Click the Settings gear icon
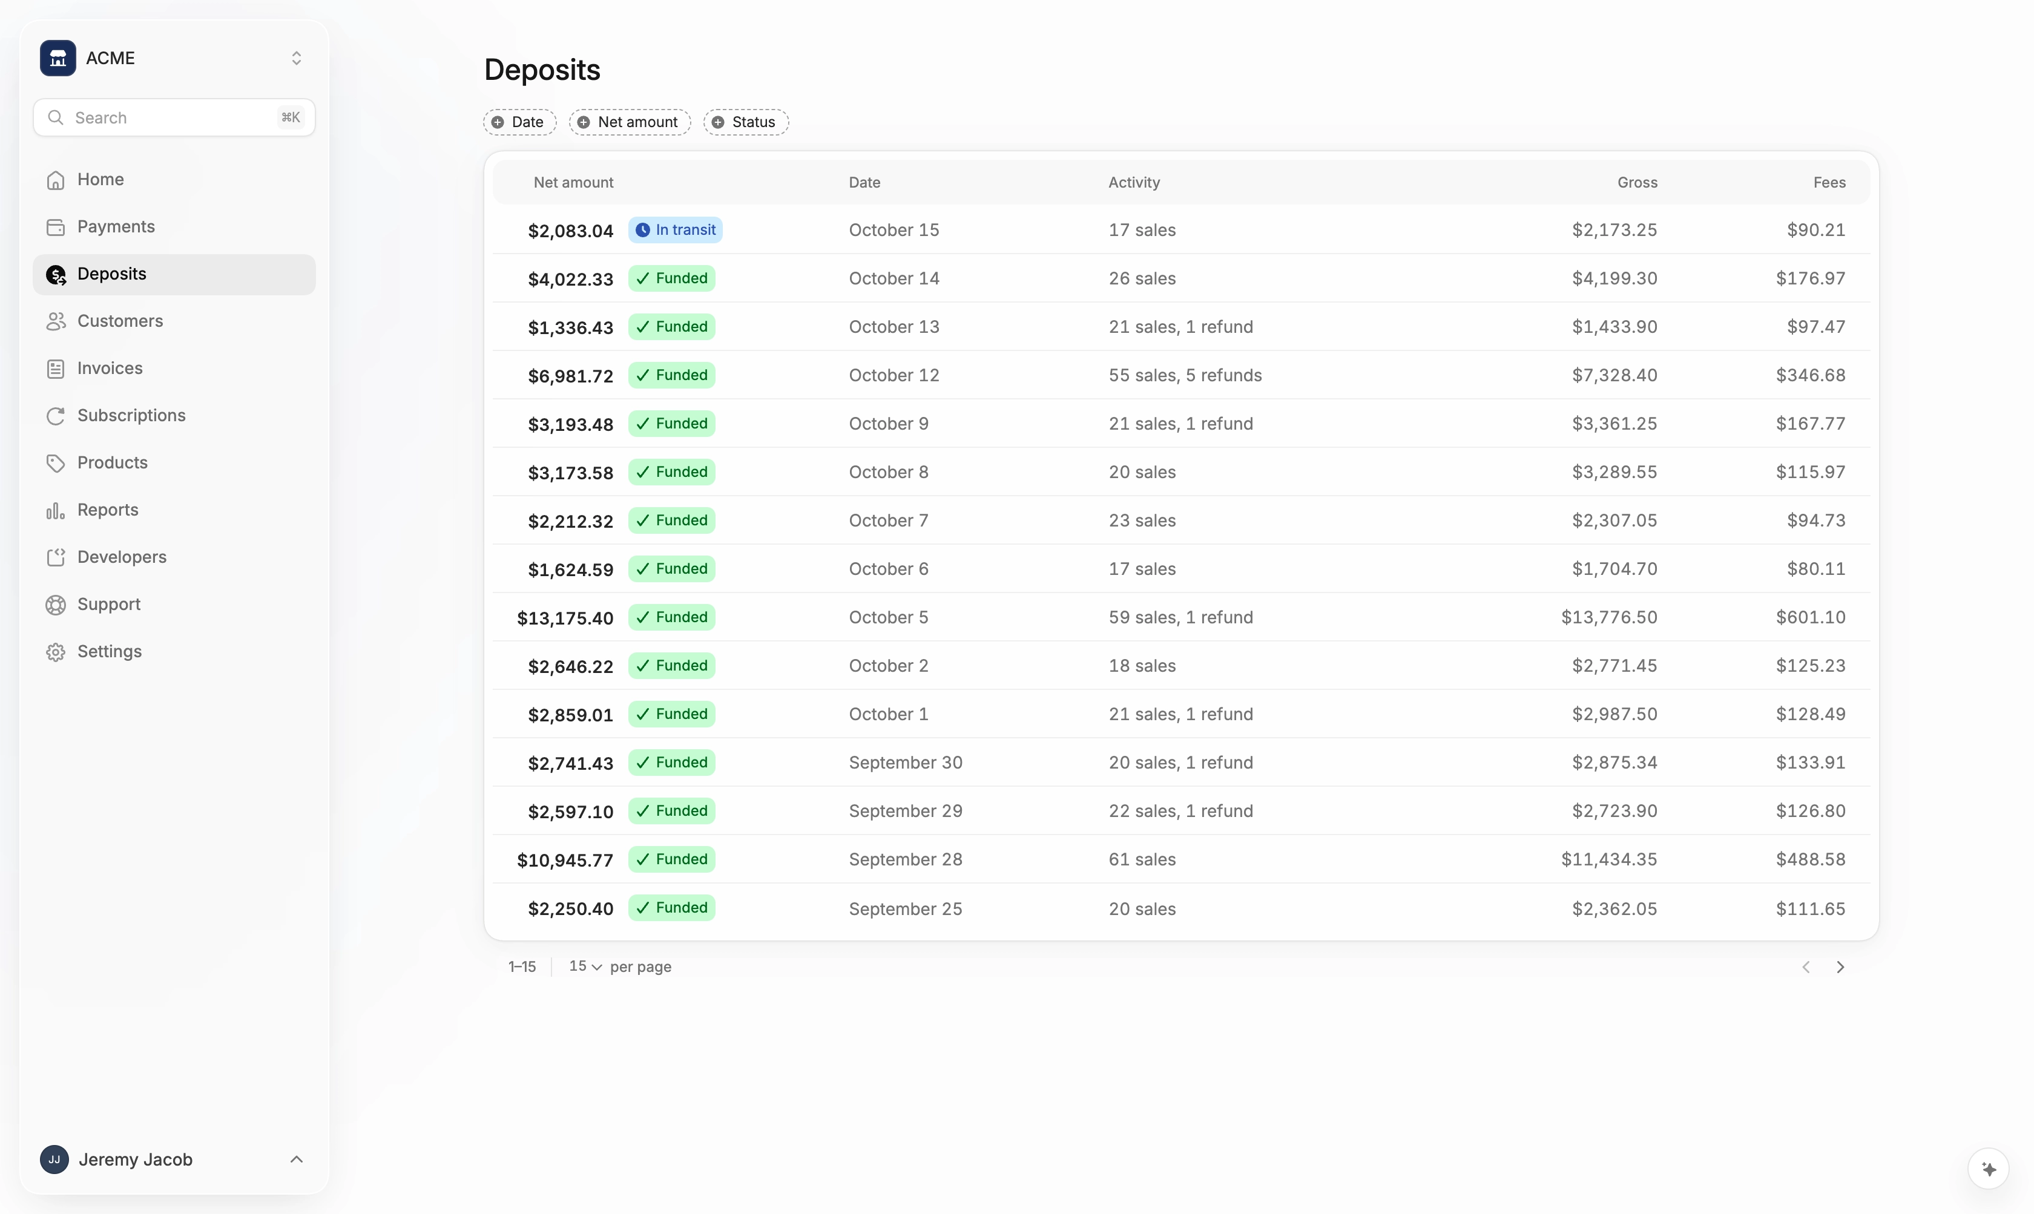 [56, 652]
